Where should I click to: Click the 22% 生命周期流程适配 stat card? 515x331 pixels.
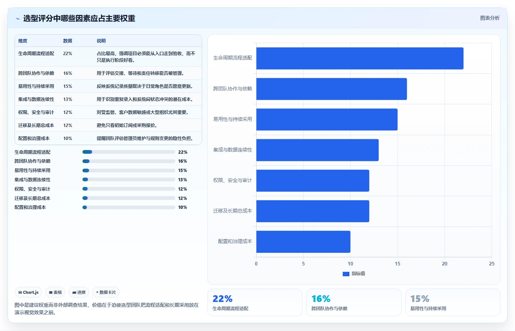255,302
